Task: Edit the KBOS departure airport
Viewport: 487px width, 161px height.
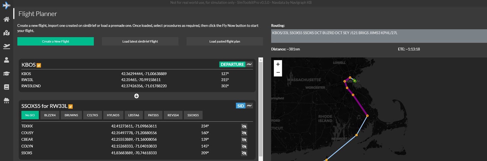Action: tap(39, 65)
